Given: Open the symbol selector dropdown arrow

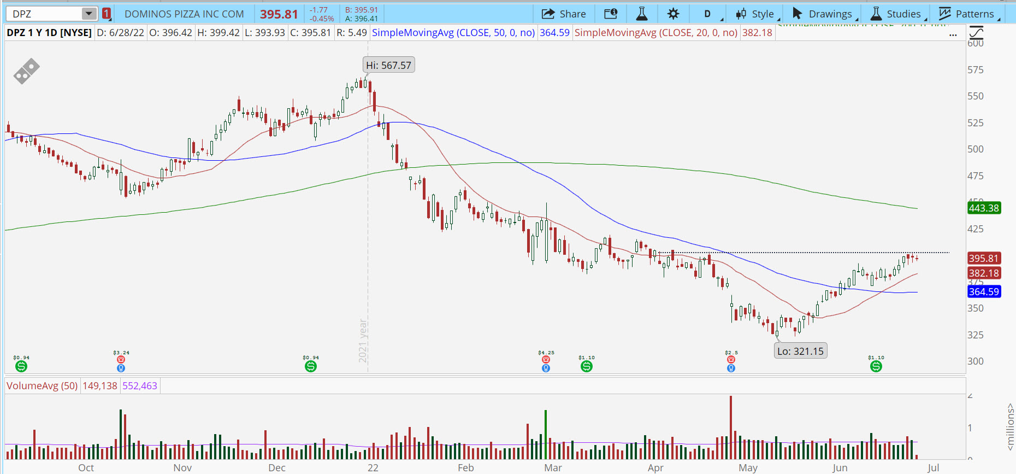Looking at the screenshot, I should tap(88, 14).
